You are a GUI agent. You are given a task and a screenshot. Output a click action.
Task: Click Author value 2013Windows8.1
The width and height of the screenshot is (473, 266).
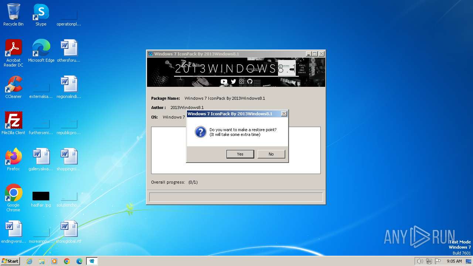coord(187,108)
